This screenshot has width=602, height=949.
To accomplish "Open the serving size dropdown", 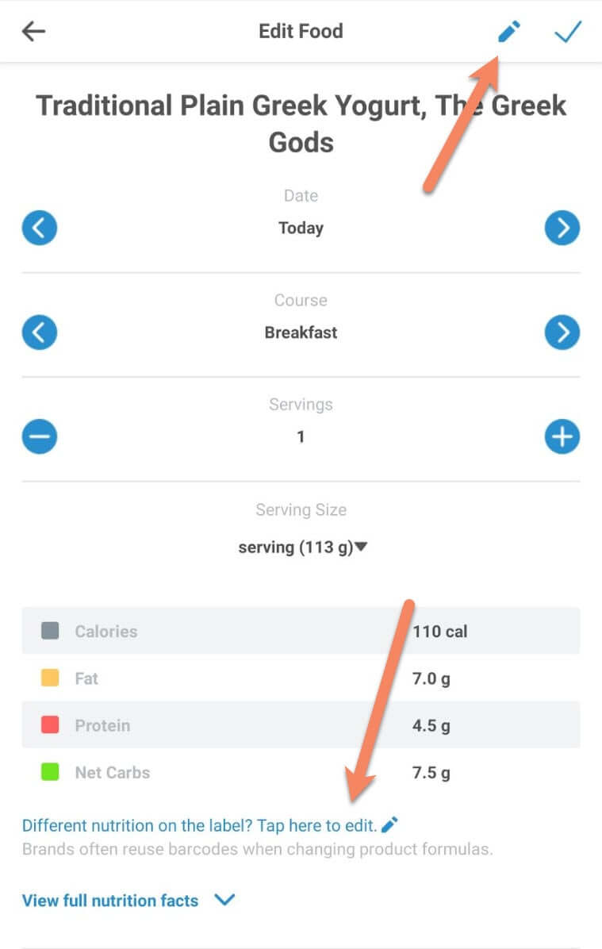I will pos(302,547).
